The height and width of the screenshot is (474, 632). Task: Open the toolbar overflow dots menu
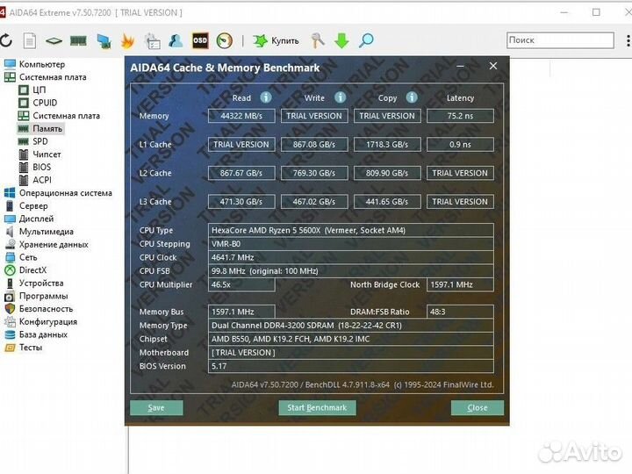(x=628, y=40)
